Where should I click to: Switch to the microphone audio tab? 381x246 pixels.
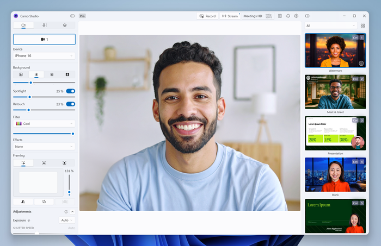click(x=44, y=25)
